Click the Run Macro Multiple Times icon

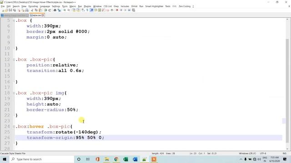point(129,10)
